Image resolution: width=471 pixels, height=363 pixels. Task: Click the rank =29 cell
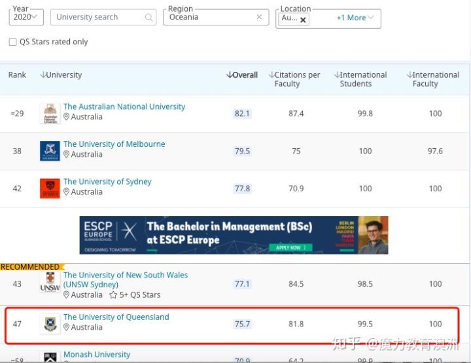coord(17,114)
